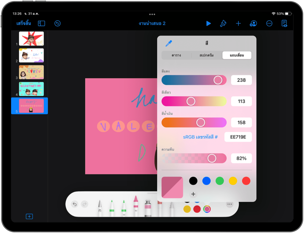Switch to the สเปกตรัม color tab

pyautogui.click(x=207, y=55)
